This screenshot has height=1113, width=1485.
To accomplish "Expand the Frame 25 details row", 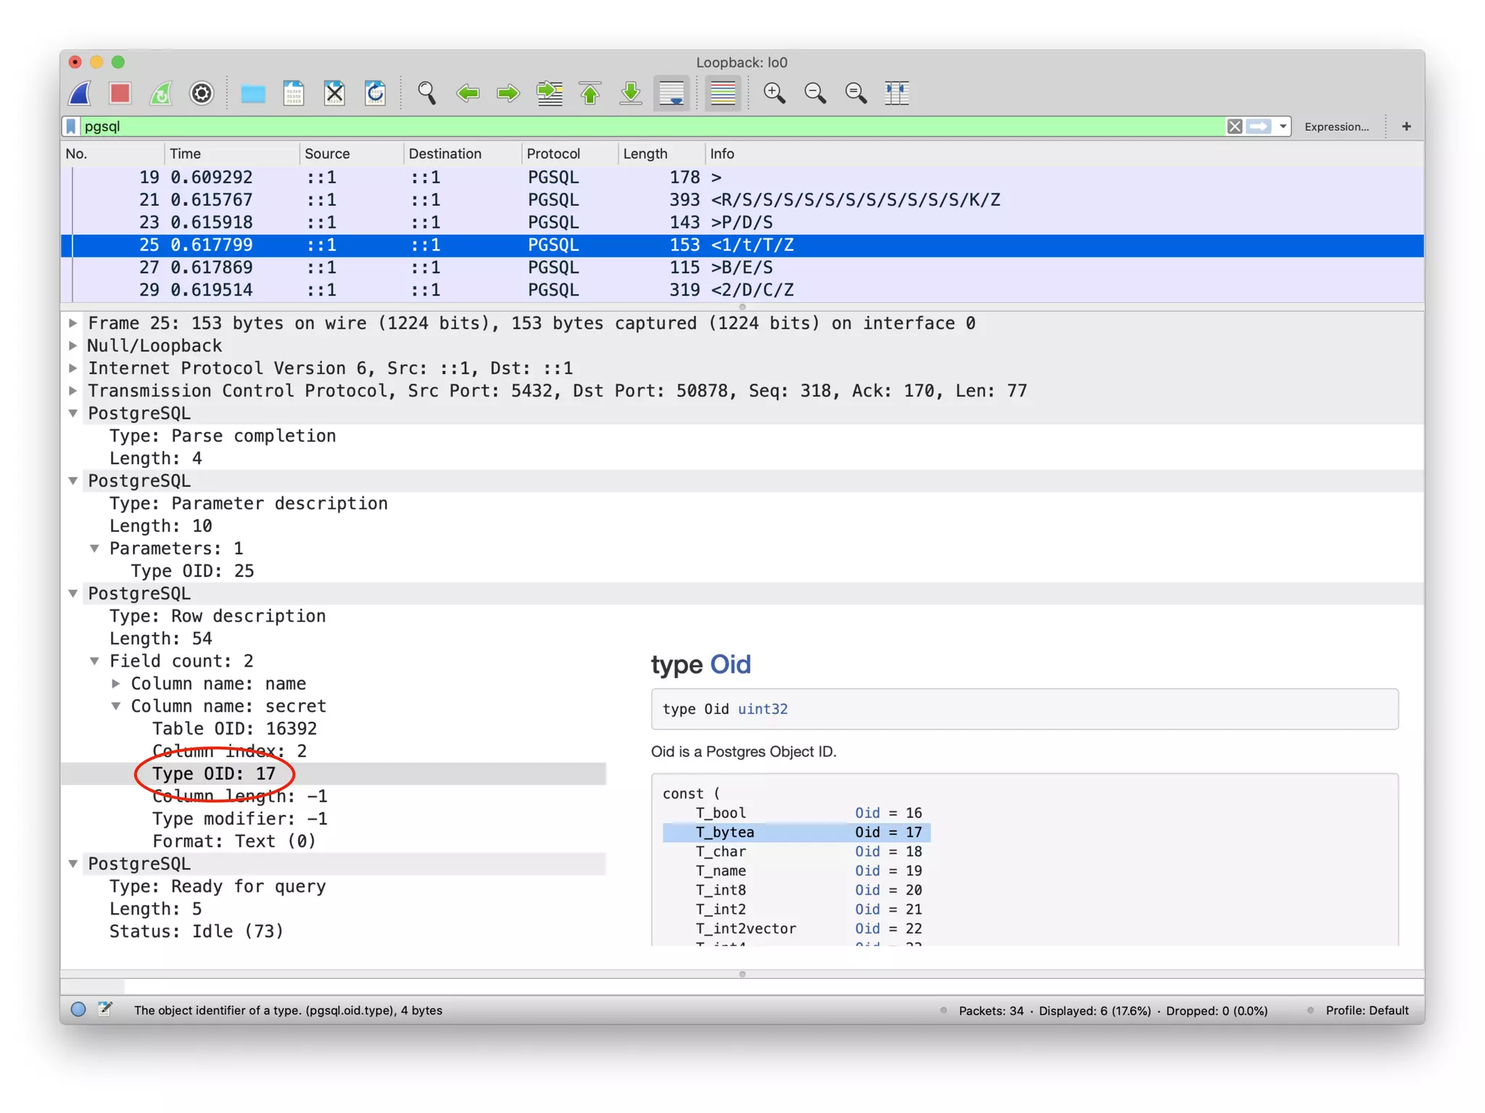I will coord(73,323).
